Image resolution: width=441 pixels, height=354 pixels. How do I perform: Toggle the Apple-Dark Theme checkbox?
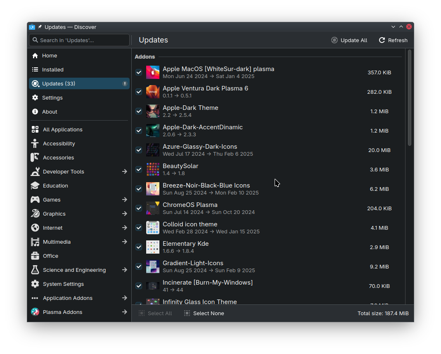pos(139,111)
